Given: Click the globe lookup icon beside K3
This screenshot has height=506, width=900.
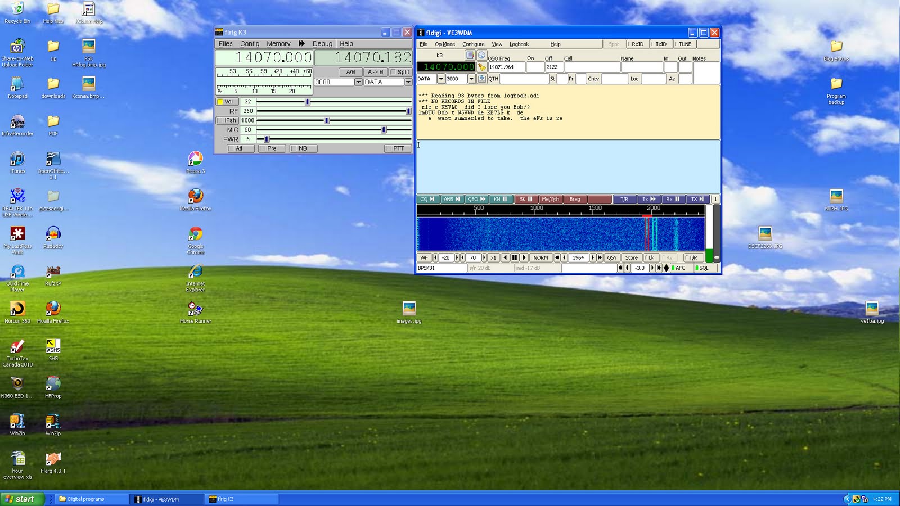Looking at the screenshot, I should click(481, 55).
